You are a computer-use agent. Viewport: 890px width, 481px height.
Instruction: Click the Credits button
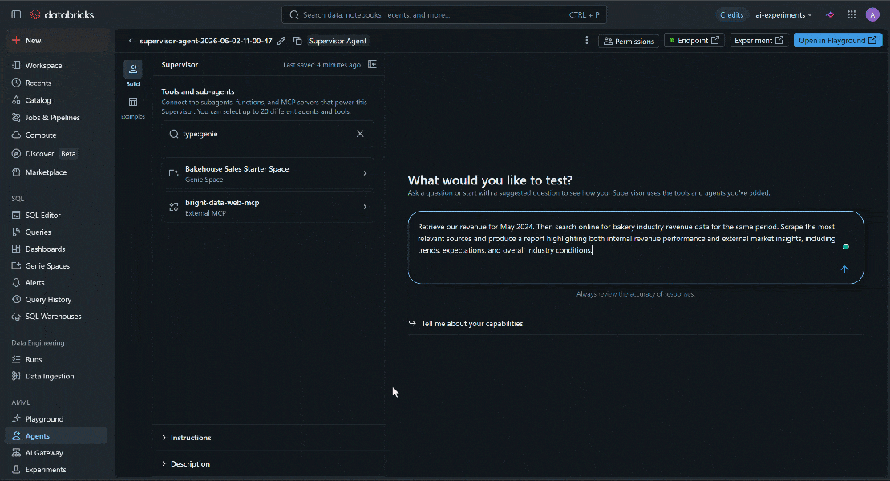click(x=731, y=14)
